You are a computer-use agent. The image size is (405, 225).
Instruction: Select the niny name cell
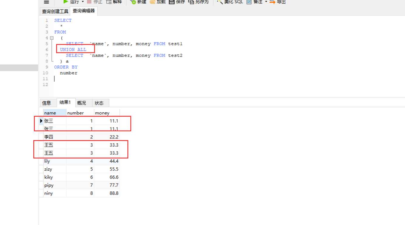55,193
